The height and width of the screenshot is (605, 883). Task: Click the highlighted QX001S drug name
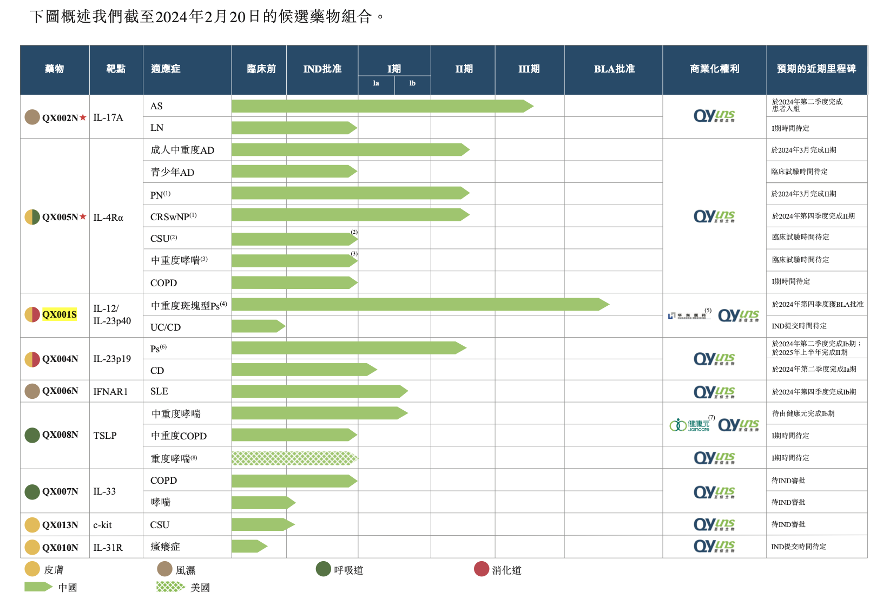60,314
